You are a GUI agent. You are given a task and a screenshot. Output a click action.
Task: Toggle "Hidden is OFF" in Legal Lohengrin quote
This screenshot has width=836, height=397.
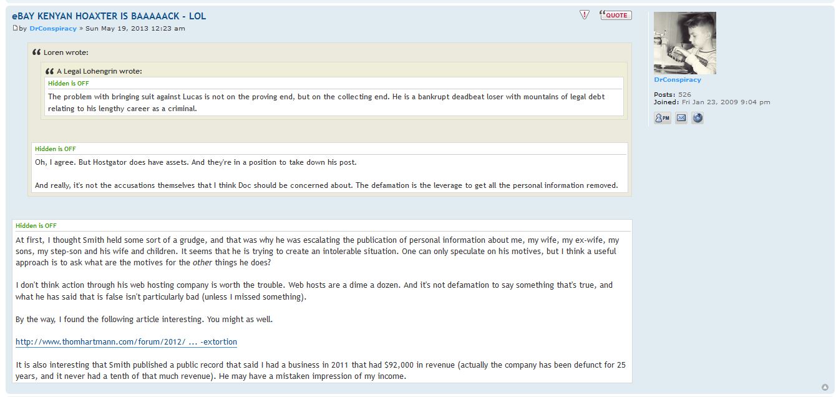(x=68, y=83)
